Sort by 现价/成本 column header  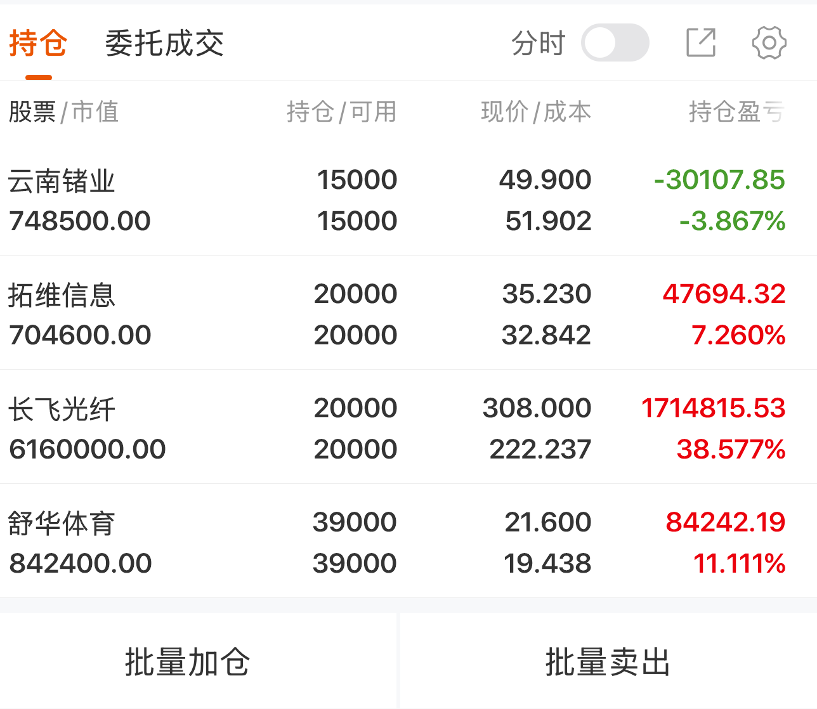tap(536, 112)
